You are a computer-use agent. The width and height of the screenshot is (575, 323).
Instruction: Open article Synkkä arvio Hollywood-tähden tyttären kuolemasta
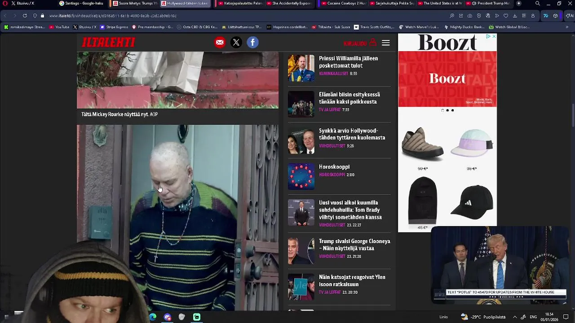coord(352,134)
